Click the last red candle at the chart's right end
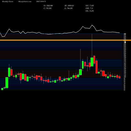The height and width of the screenshot is (131, 131). [119, 77]
